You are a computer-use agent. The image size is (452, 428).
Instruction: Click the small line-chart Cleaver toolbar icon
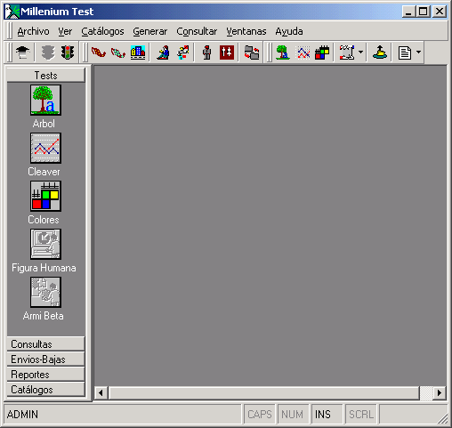[x=303, y=52]
